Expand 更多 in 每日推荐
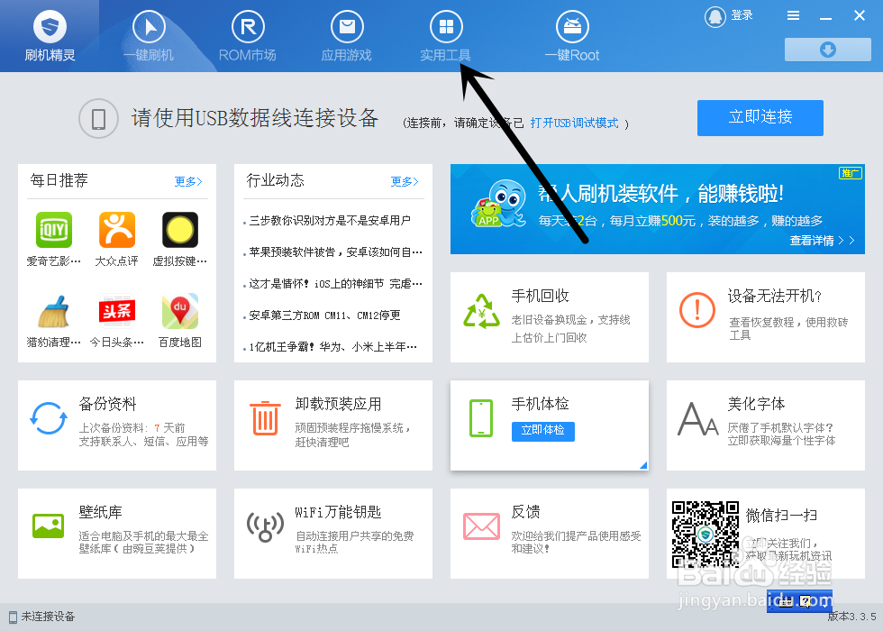 188,181
